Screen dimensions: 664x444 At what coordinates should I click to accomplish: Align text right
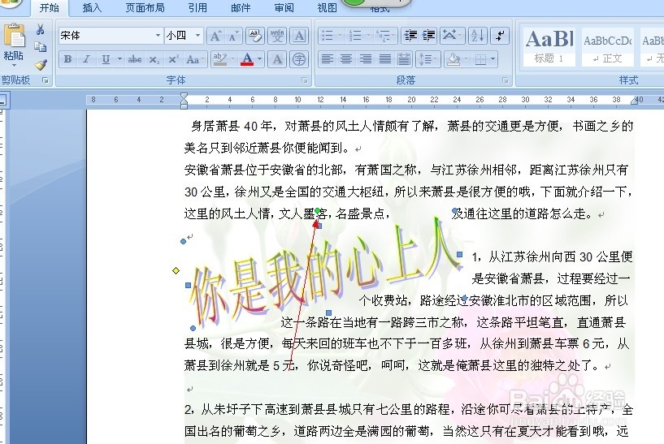coord(365,59)
